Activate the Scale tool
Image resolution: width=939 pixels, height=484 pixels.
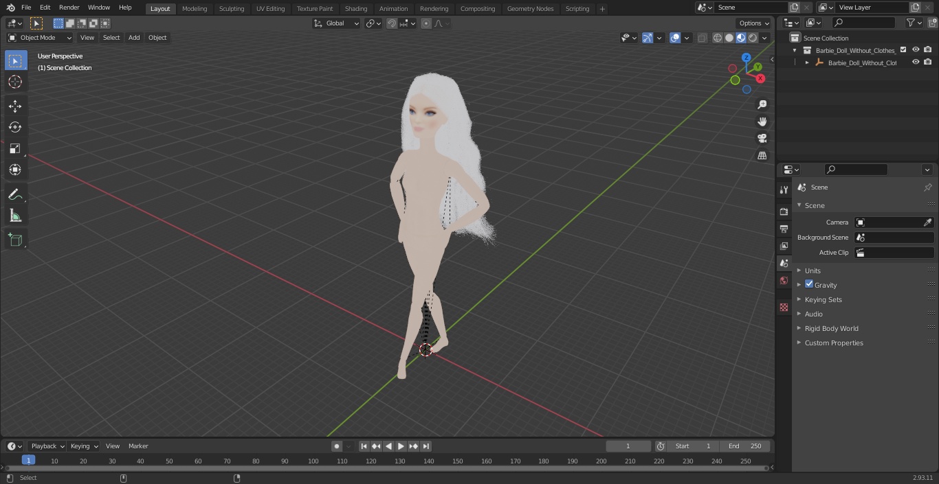pyautogui.click(x=15, y=148)
